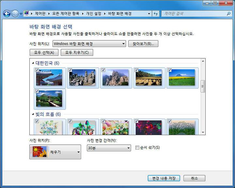Uncheck the garden pond pavilion wallpaper checkbox
The height and width of the screenshot is (188, 235).
pos(37,91)
